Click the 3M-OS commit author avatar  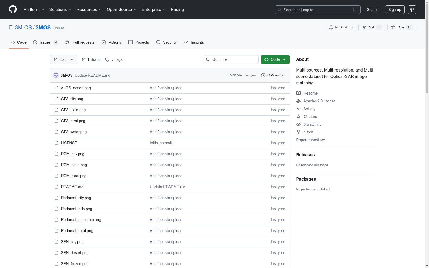tap(56, 75)
